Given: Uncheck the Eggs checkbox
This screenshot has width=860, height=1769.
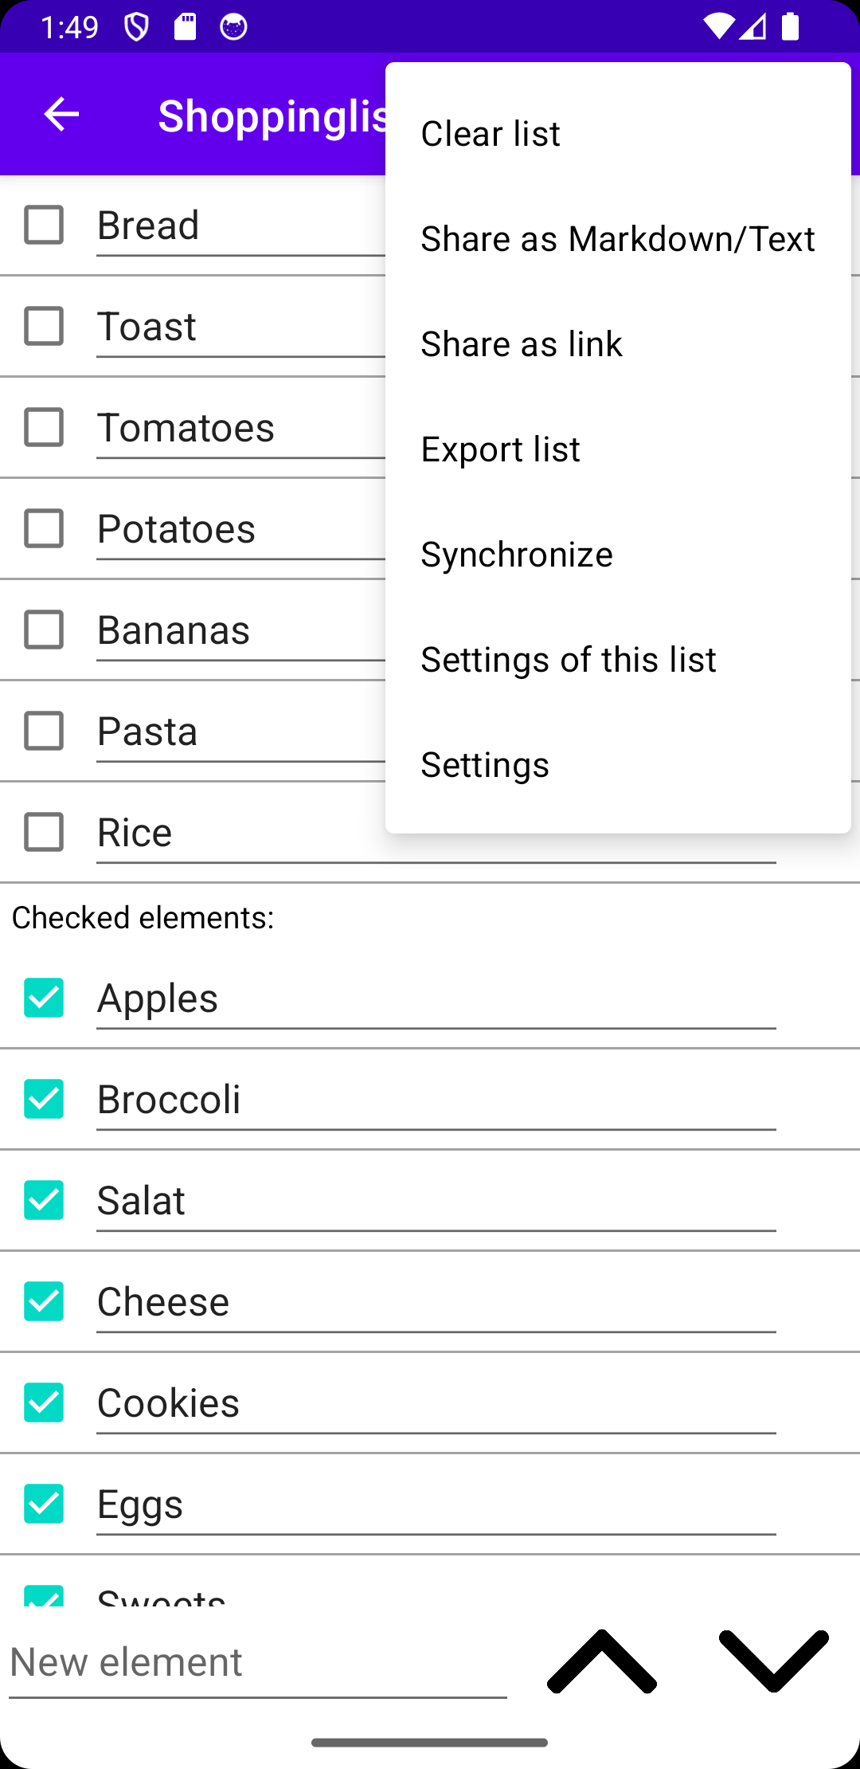Looking at the screenshot, I should point(44,1504).
